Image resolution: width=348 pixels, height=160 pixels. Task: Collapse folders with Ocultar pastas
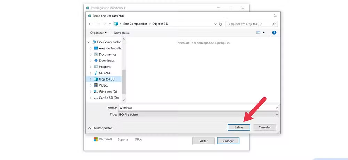[x=100, y=128]
